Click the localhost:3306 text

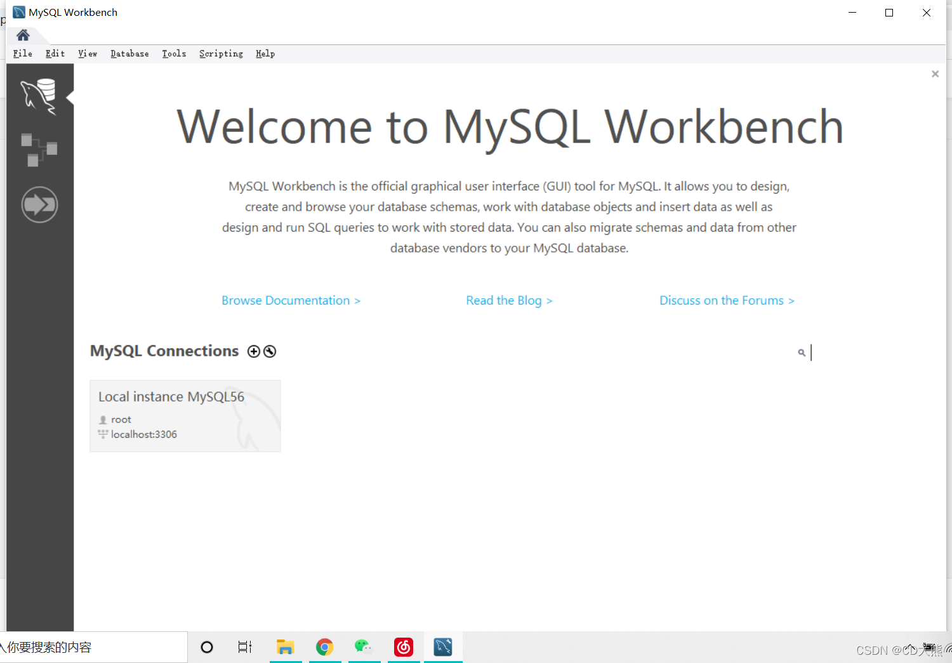click(144, 435)
